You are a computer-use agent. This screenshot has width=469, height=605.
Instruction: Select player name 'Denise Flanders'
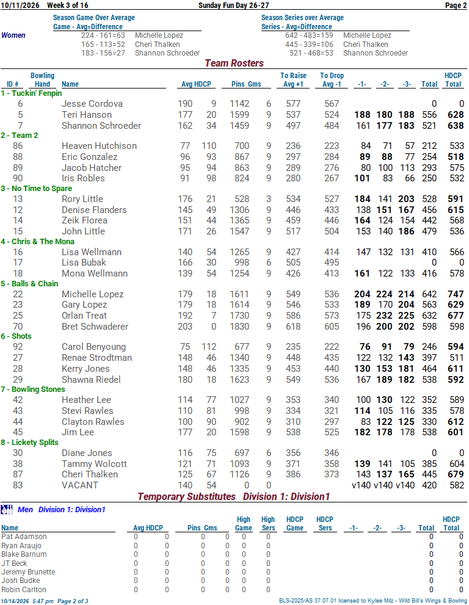tap(94, 210)
